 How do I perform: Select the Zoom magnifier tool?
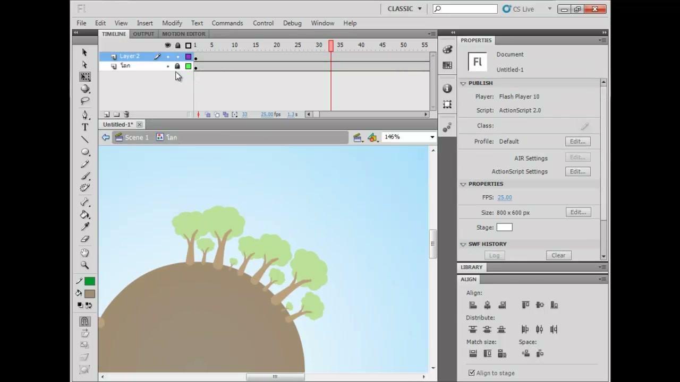click(85, 265)
